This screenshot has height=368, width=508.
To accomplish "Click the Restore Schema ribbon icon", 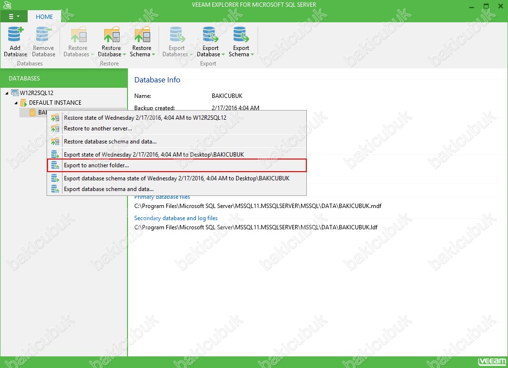I will click(142, 34).
